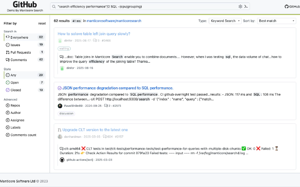Image resolution: width=300 pixels, height=187 pixels.
Task: Click the comment count icon on #2573
Action: (106, 106)
